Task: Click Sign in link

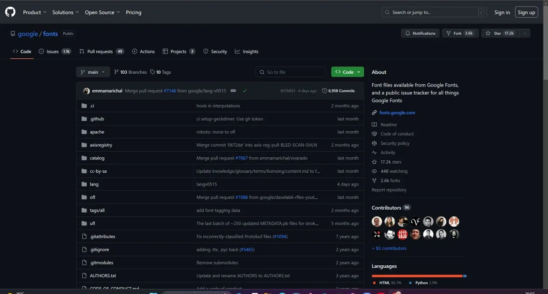Action: click(x=502, y=12)
